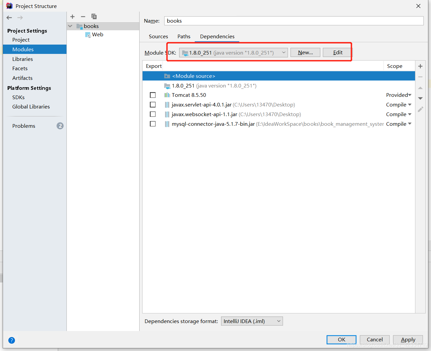Screen dimensions: 431x351
Task: Open Facets in sidebar
Action: pos(20,69)
